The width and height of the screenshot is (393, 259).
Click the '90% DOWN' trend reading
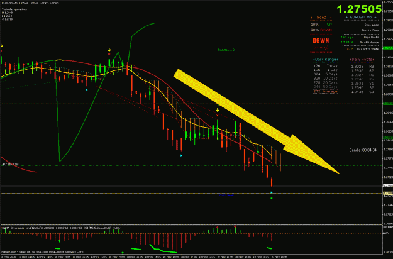pyautogui.click(x=321, y=30)
